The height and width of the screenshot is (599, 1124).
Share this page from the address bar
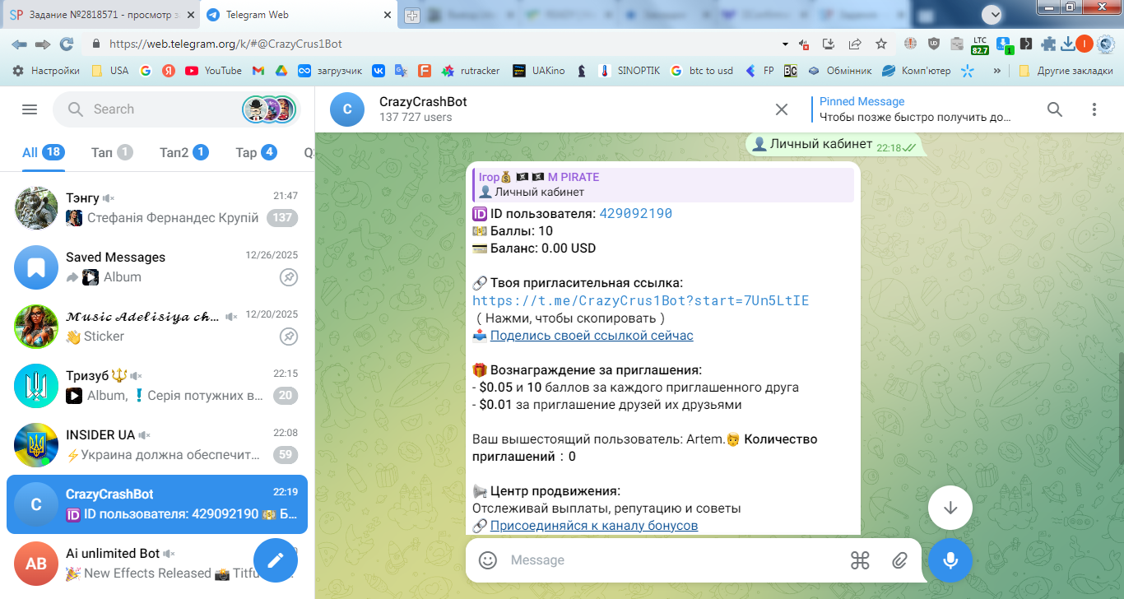click(855, 44)
